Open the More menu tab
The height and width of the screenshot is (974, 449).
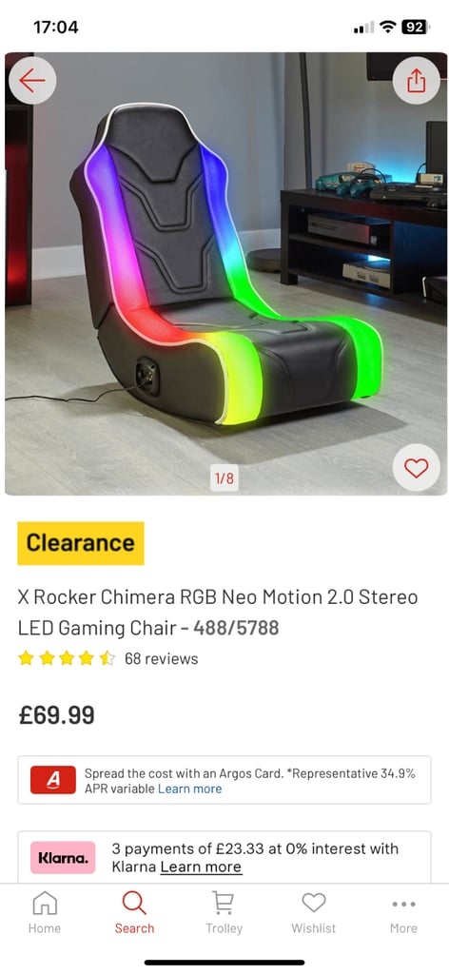click(x=403, y=912)
